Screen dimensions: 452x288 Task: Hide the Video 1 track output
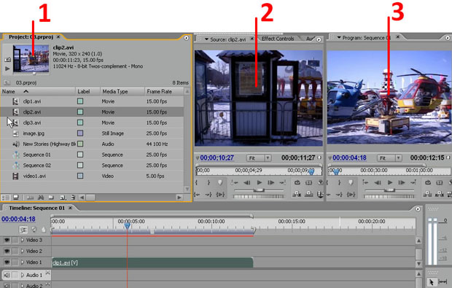(7, 262)
